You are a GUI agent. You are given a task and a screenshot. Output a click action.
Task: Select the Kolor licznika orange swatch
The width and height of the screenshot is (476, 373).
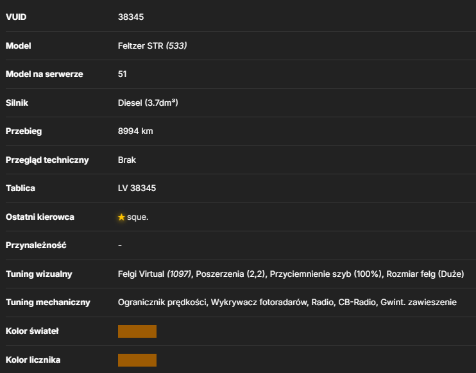click(137, 360)
